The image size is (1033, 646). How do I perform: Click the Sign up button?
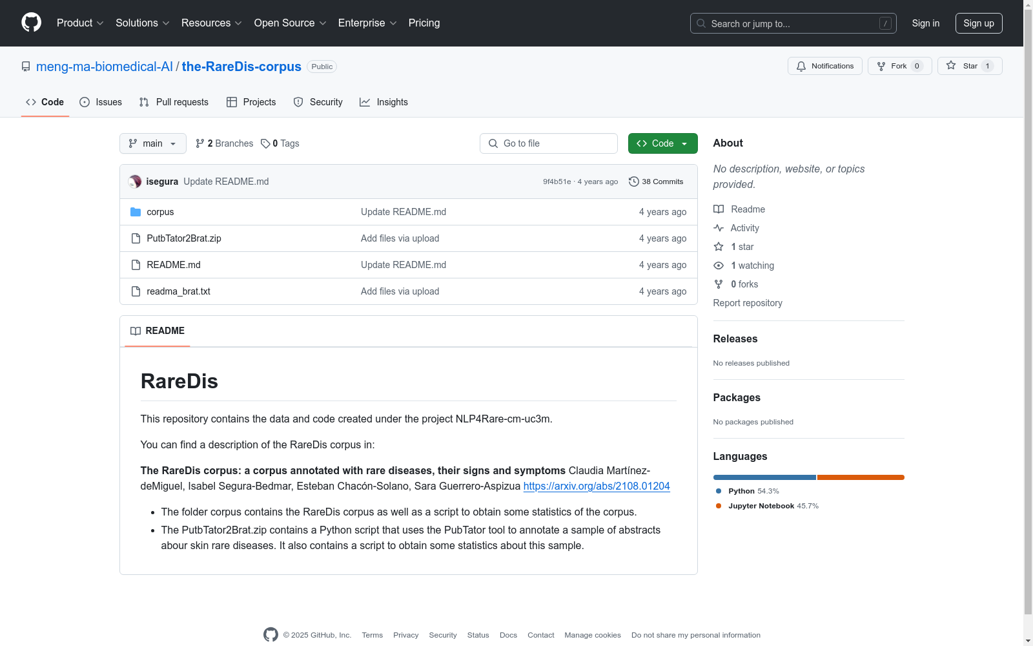(979, 23)
